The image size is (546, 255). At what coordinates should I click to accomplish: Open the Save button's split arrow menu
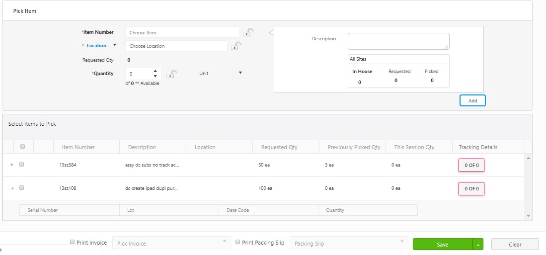click(x=477, y=244)
